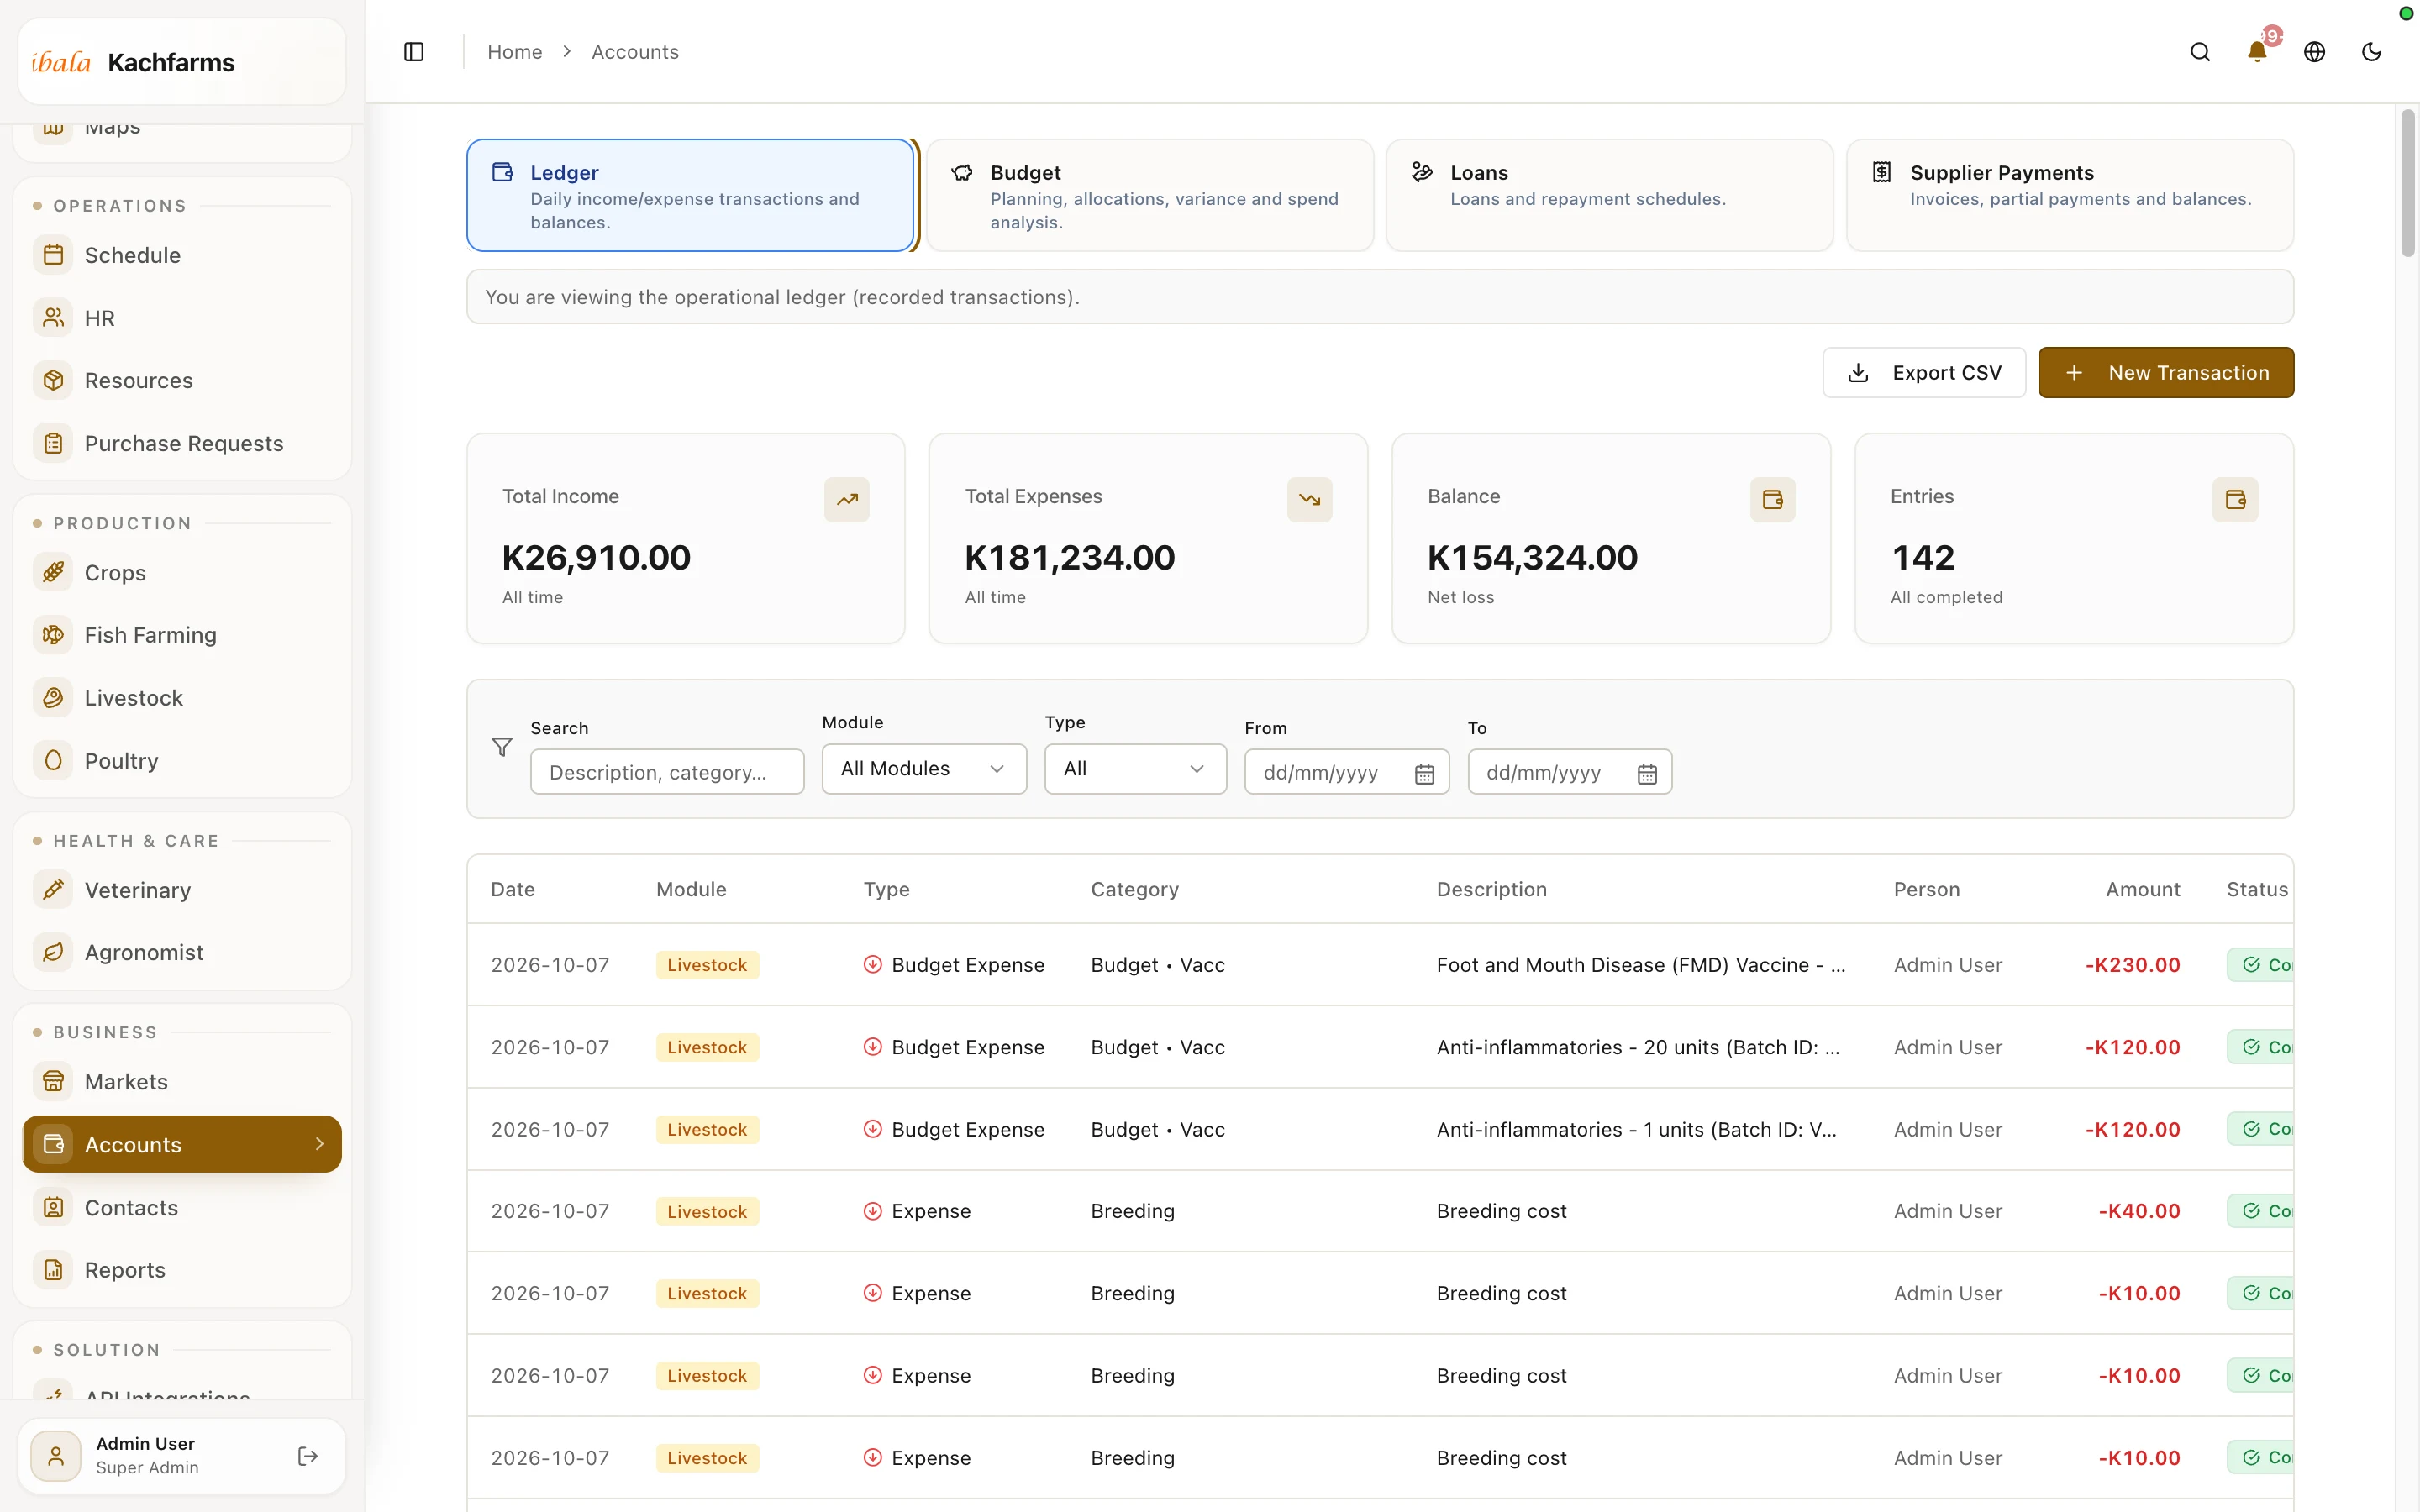Toggle dark mode moon icon
The image size is (2420, 1512).
coord(2371,52)
